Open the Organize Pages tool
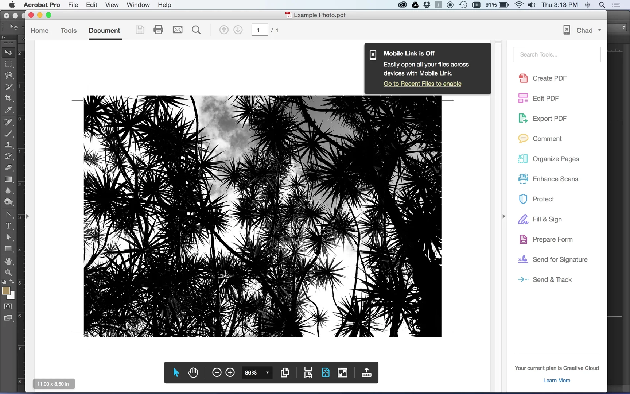The height and width of the screenshot is (394, 630). pyautogui.click(x=556, y=159)
